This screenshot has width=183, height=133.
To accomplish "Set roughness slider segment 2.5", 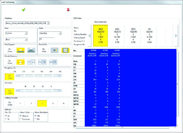I will coord(29,76).
